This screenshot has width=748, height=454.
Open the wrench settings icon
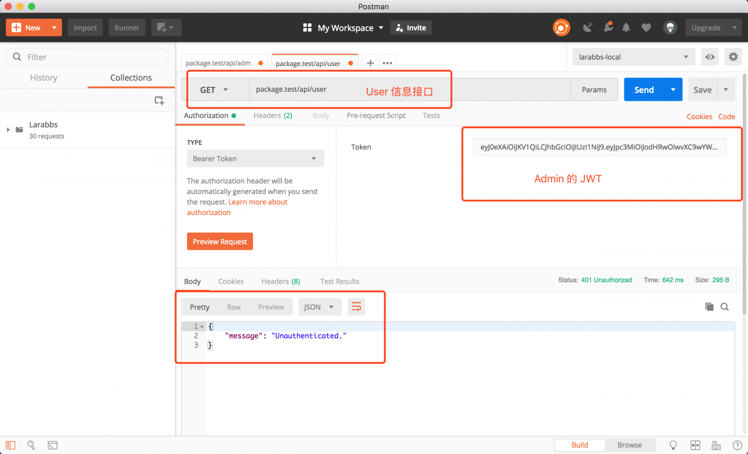(x=608, y=27)
